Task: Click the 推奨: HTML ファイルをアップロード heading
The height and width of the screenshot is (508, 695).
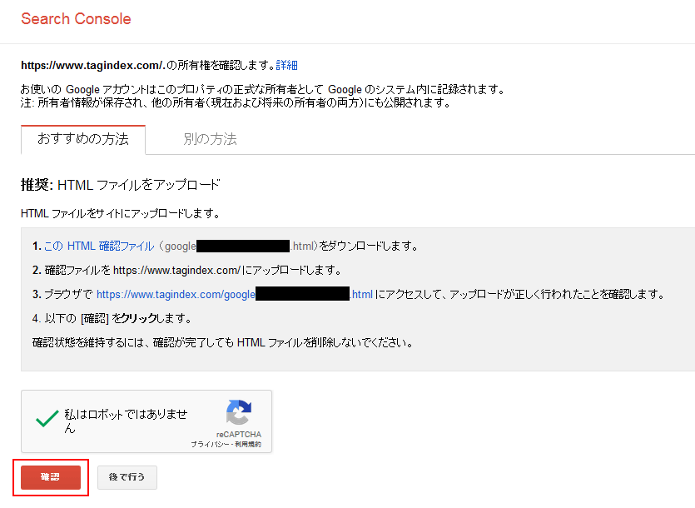Action: click(x=120, y=185)
